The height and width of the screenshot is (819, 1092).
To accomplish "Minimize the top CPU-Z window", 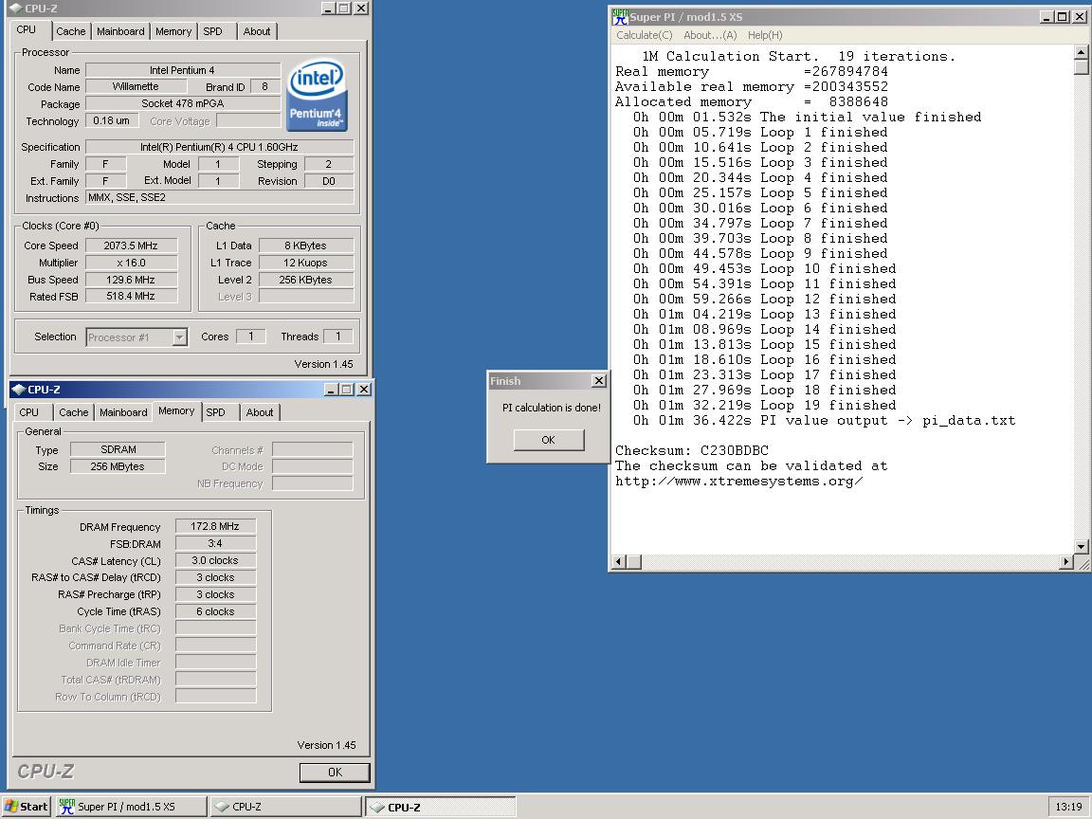I will coord(329,9).
